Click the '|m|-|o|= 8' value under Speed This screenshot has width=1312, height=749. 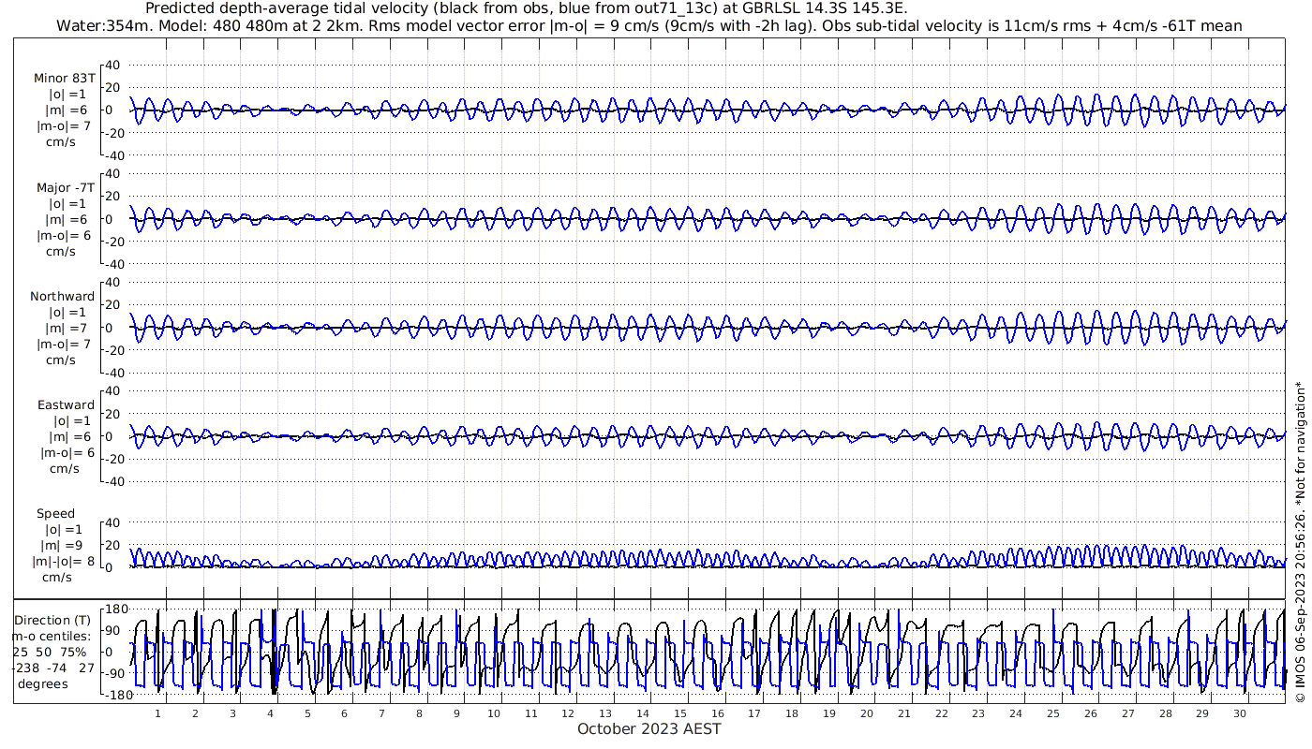coord(63,562)
